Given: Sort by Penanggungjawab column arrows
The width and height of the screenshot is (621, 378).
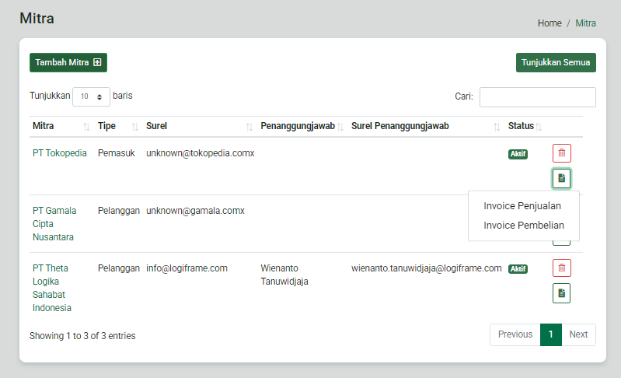Looking at the screenshot, I should point(340,127).
